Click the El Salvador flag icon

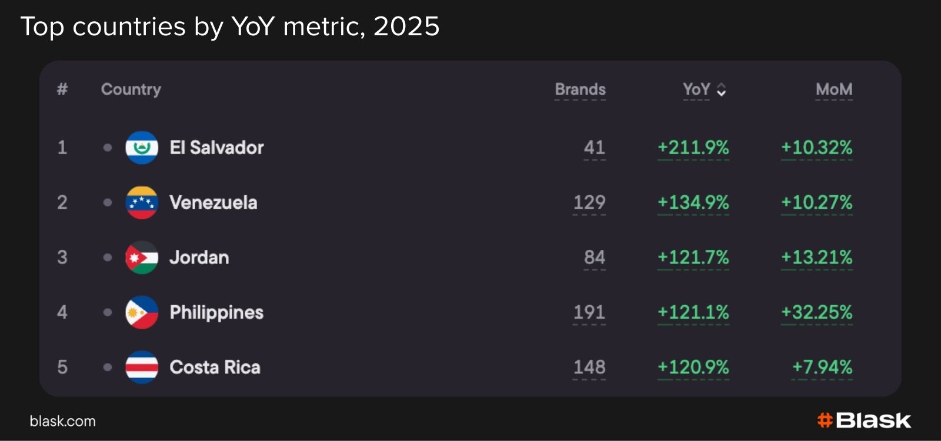(142, 148)
